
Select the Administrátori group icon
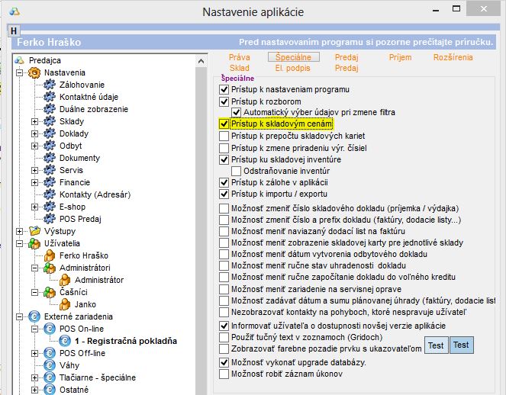point(50,268)
